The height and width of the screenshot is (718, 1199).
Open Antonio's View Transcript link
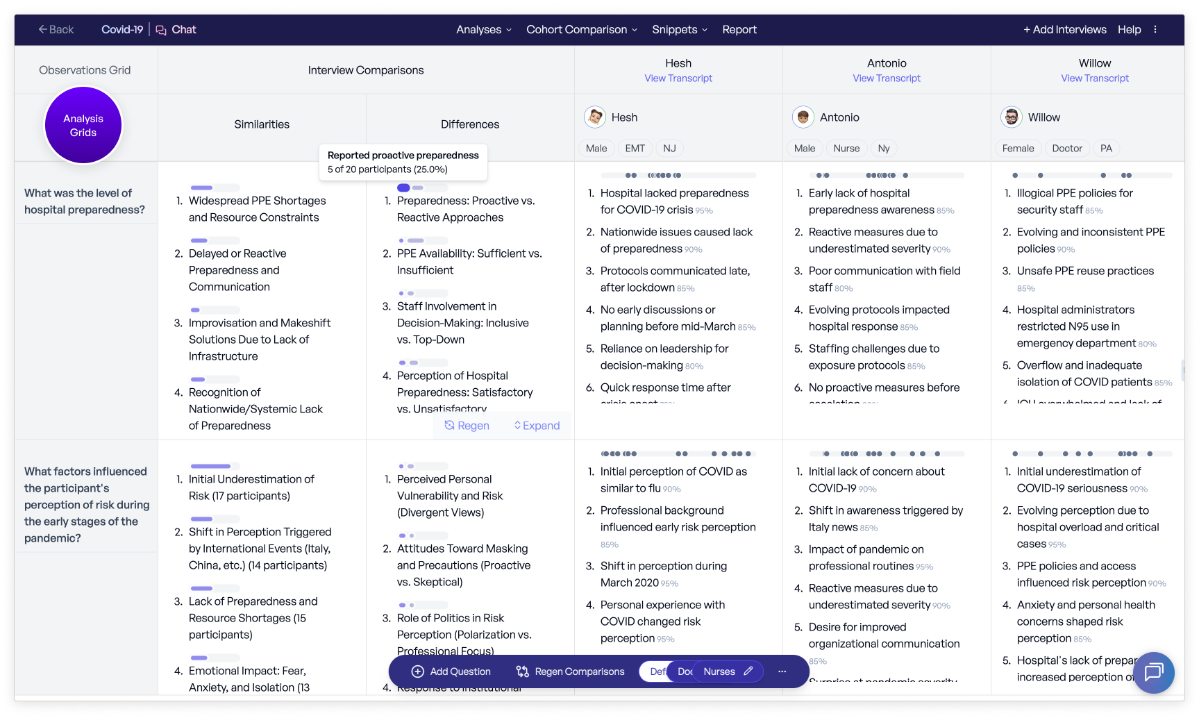coord(886,78)
